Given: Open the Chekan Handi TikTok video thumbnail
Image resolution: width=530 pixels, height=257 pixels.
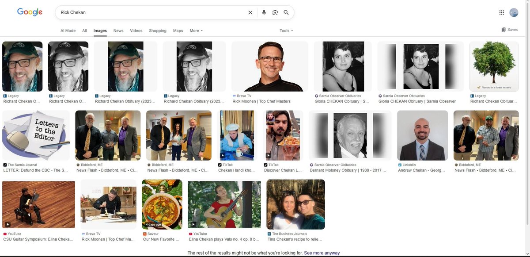Looking at the screenshot, I should pos(237,135).
